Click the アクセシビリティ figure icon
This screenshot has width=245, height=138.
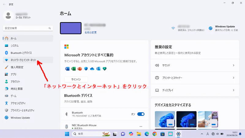[x=6, y=103]
